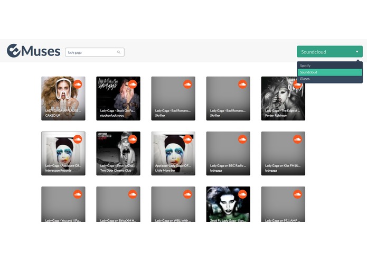Open the Interscope Records Applause artwork
The height and width of the screenshot is (261, 367).
coord(63,153)
